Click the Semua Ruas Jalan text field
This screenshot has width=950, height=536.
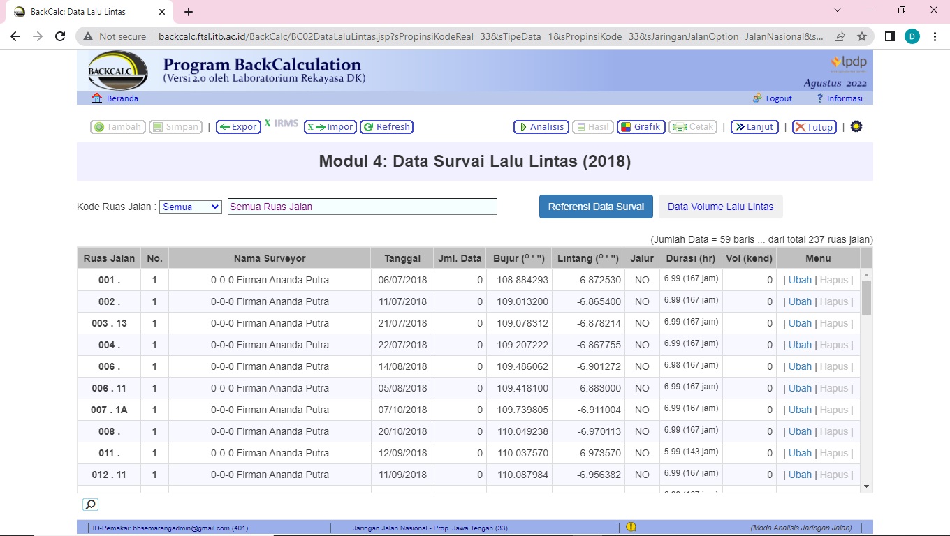(x=362, y=207)
